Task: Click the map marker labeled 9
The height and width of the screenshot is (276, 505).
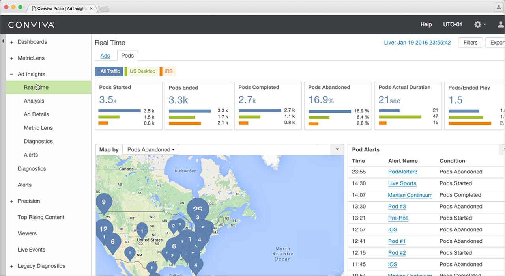Action: [104, 202]
